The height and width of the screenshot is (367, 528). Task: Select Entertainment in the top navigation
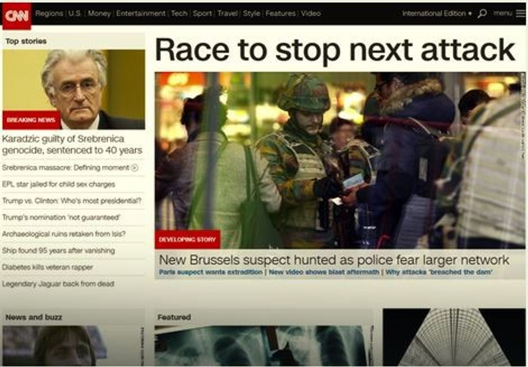141,13
